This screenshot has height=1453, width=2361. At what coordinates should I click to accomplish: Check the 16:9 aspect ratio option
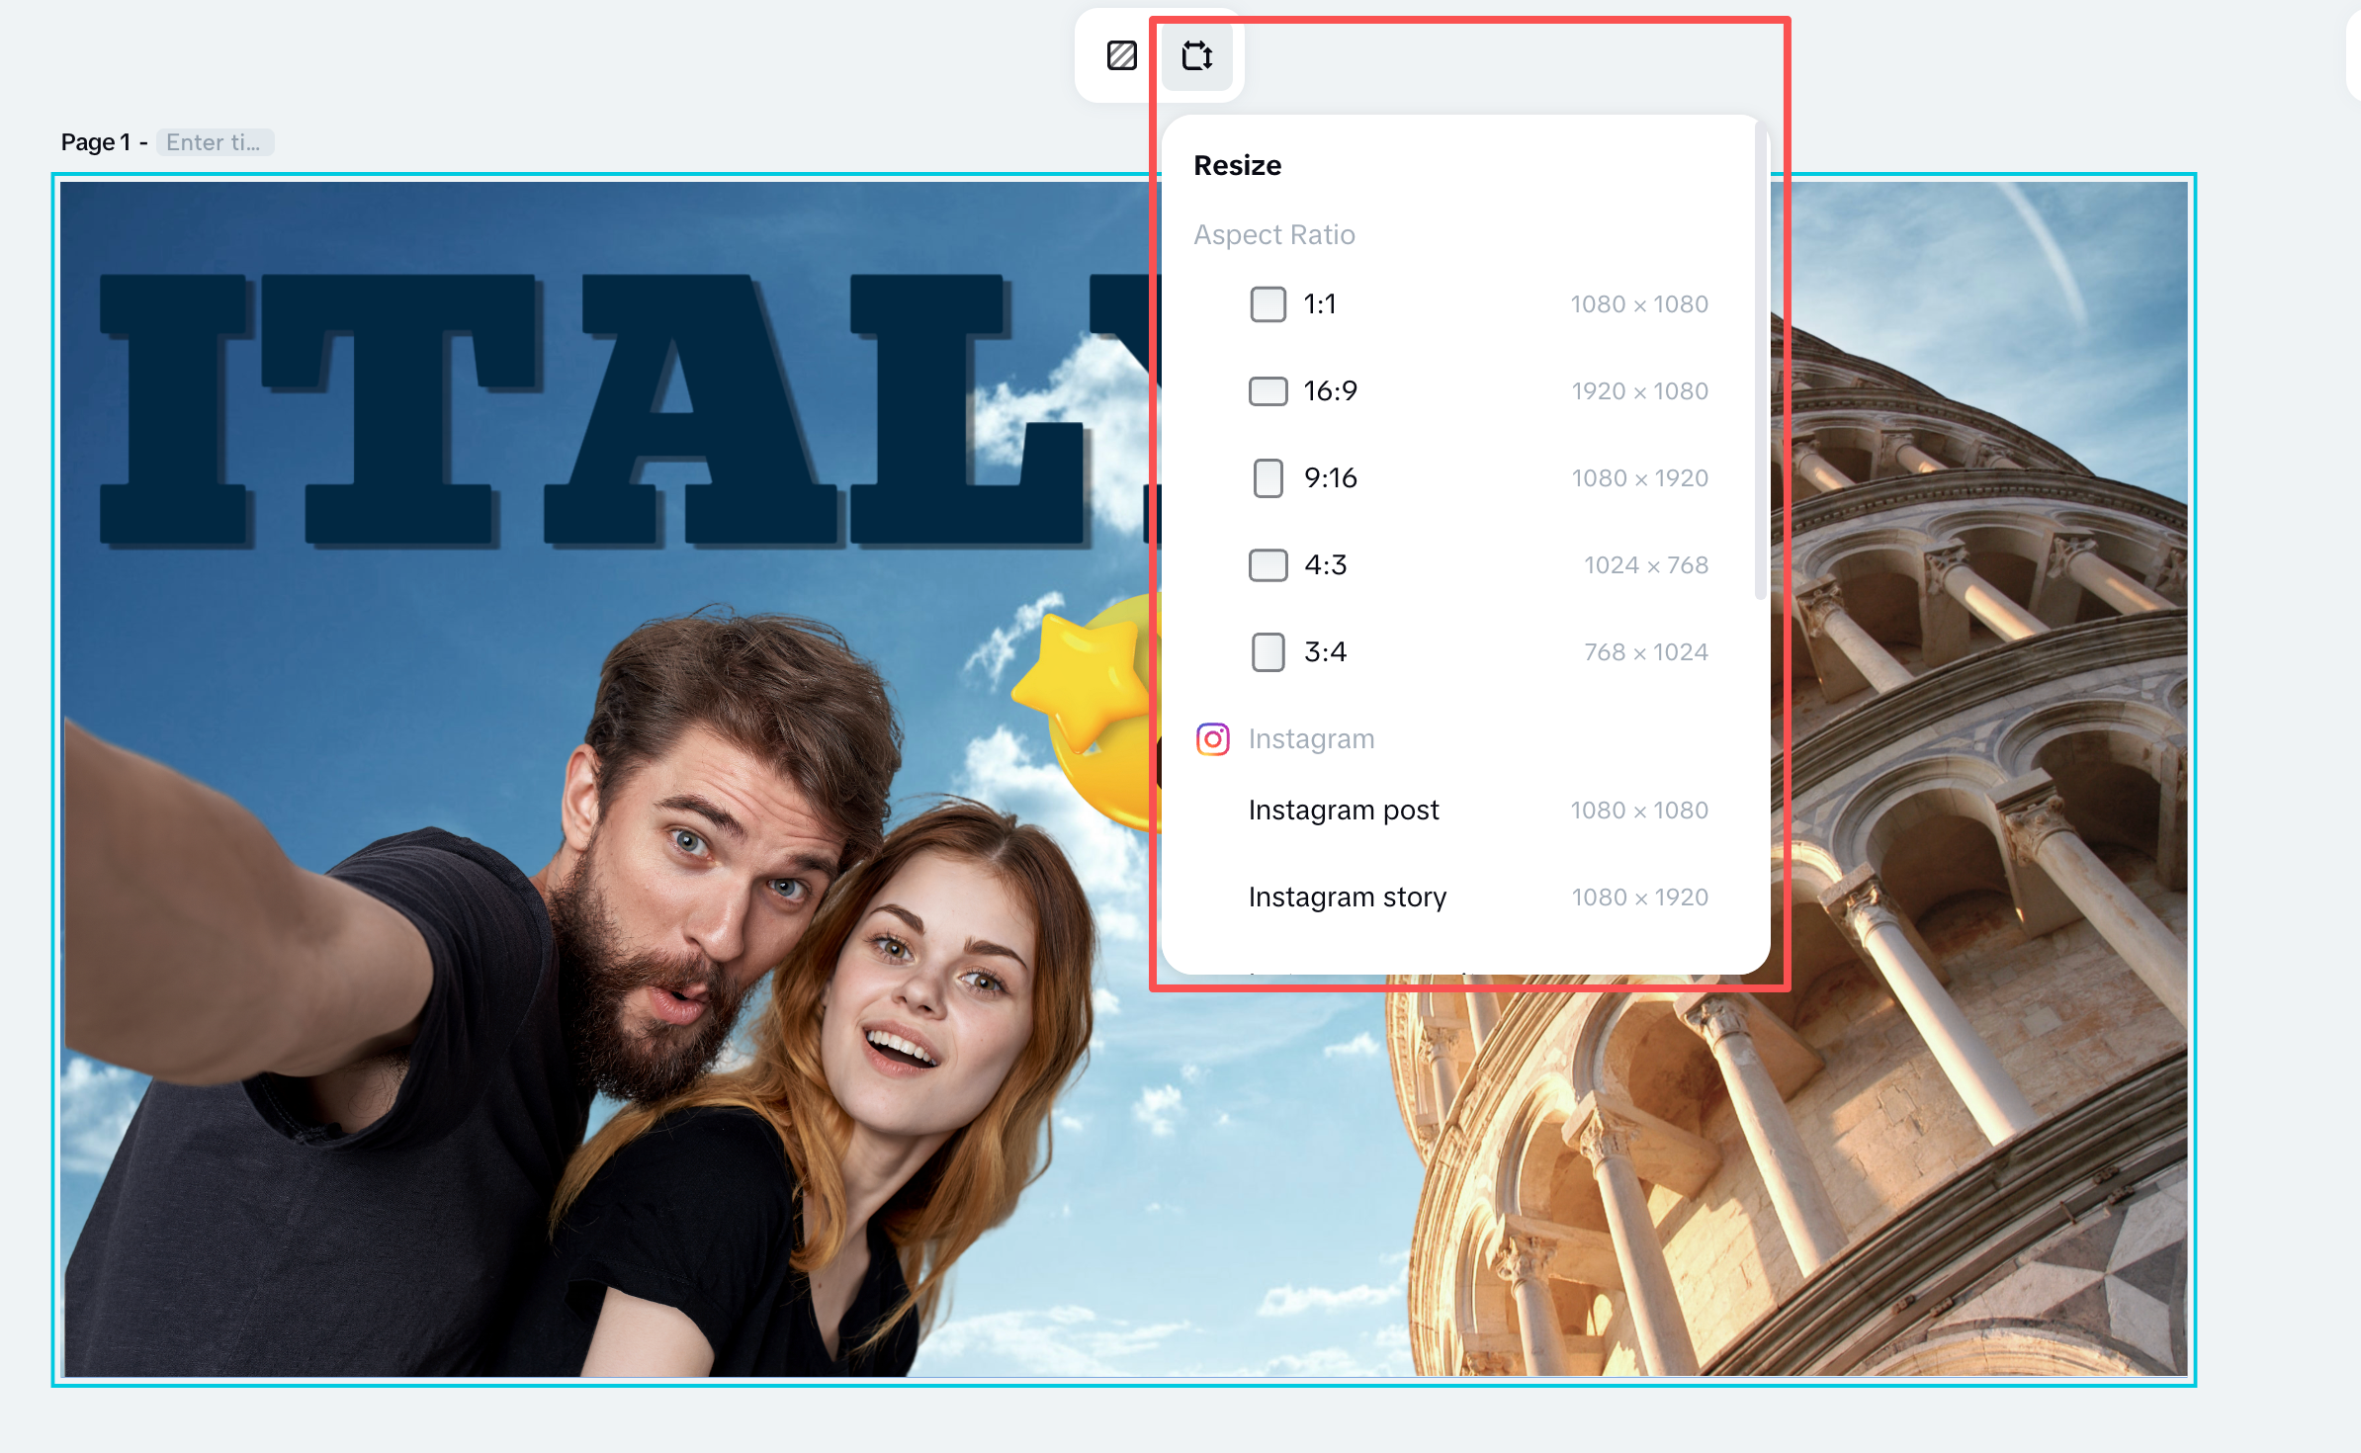[1267, 391]
